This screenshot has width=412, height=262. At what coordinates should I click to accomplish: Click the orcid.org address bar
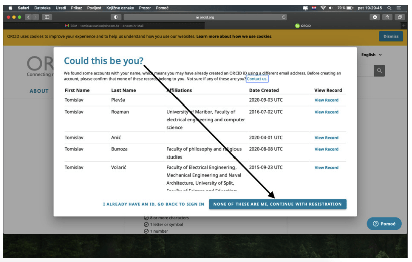pyautogui.click(x=205, y=17)
